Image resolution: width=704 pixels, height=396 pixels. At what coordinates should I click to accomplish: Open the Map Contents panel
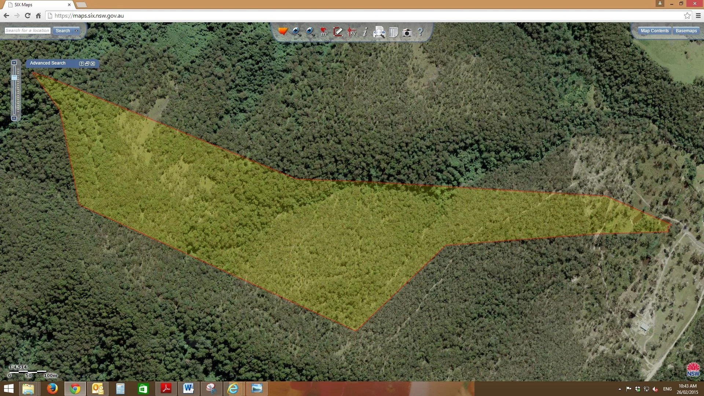[x=654, y=30]
